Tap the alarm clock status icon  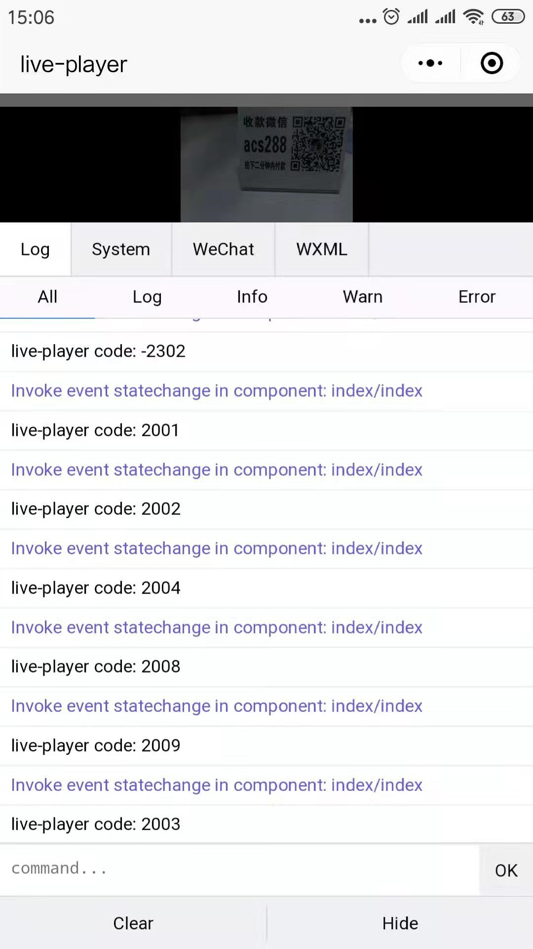391,17
